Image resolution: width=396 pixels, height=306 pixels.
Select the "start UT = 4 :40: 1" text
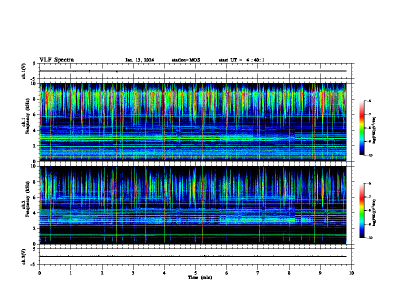241,60
